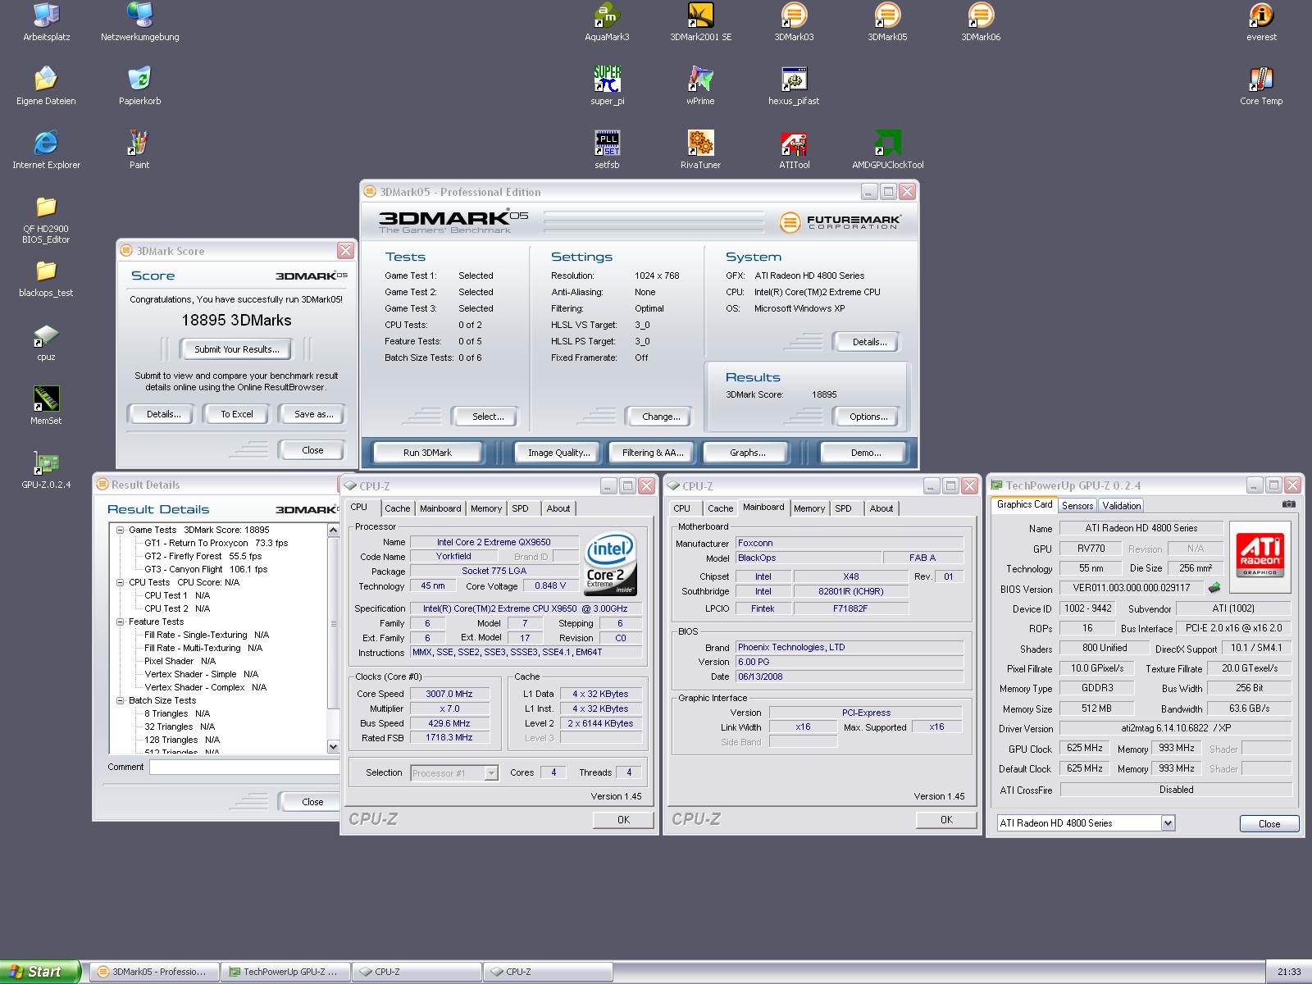Screen dimensions: 1312x984
Task: Open the Validation tab in GPU-Z
Action: tap(1121, 506)
